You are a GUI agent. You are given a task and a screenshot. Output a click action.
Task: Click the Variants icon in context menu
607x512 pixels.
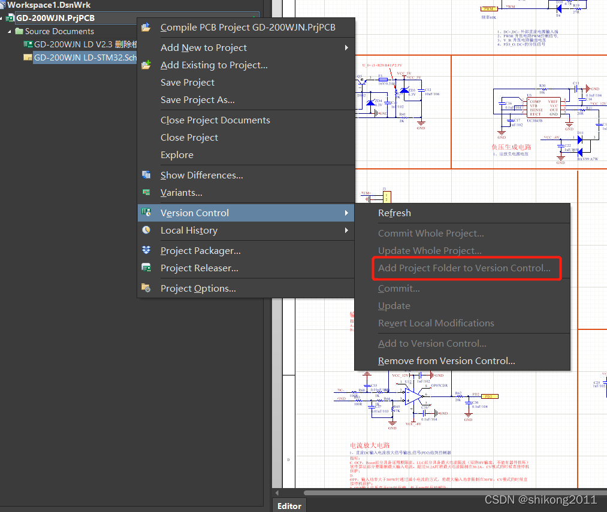[146, 193]
